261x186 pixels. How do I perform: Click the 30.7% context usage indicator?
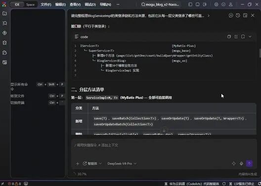[80, 174]
